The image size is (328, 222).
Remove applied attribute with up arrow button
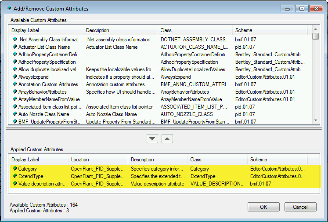coord(167,138)
